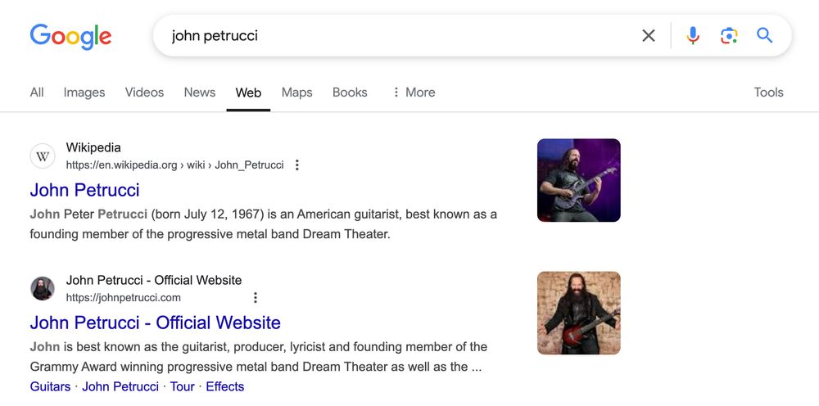
Task: Open the Tools options
Action: [x=768, y=92]
